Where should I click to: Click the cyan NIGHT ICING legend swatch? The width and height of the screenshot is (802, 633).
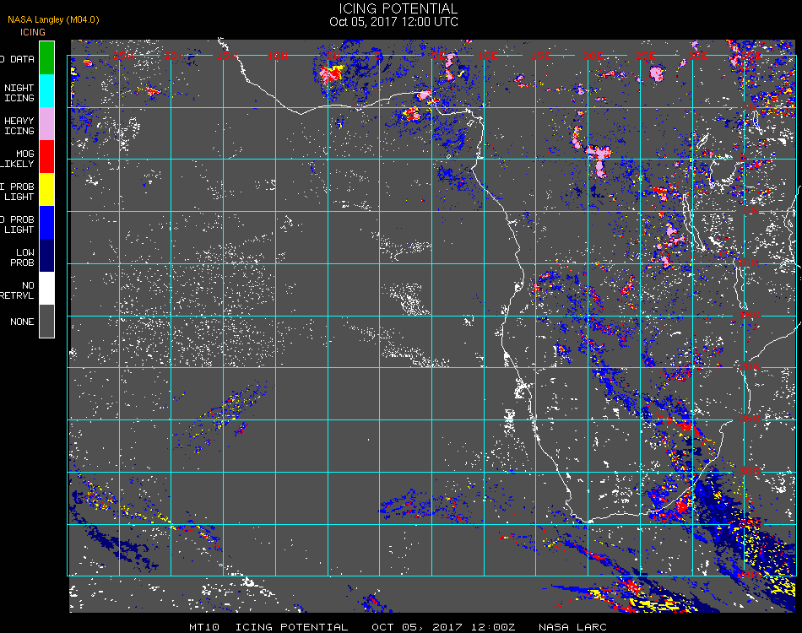coord(46,90)
